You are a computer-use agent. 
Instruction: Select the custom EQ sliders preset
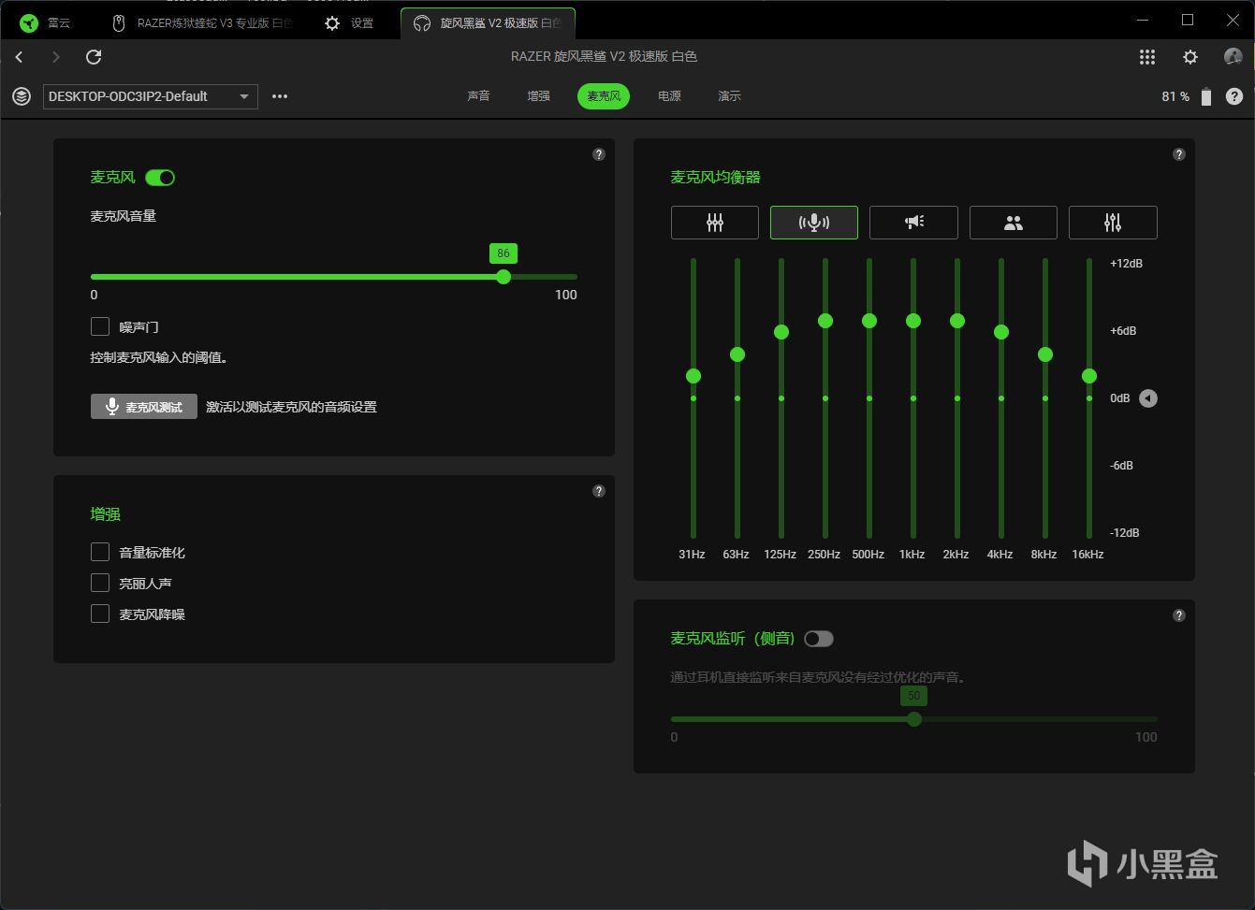1113,223
